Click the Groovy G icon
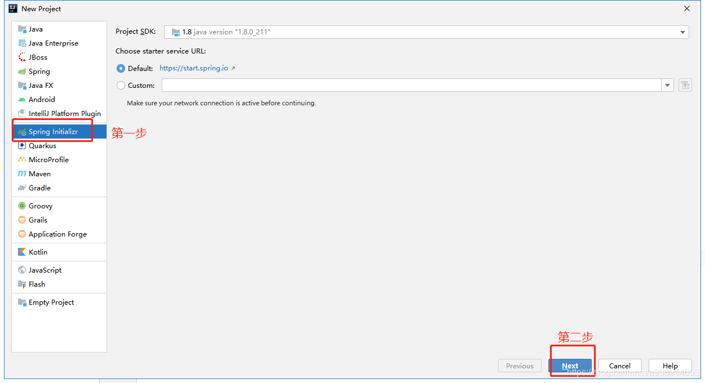Screen dimensions: 705x383 pos(22,206)
